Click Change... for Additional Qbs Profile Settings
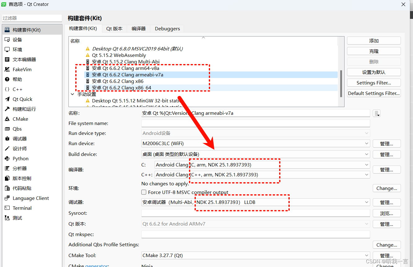 click(x=387, y=245)
